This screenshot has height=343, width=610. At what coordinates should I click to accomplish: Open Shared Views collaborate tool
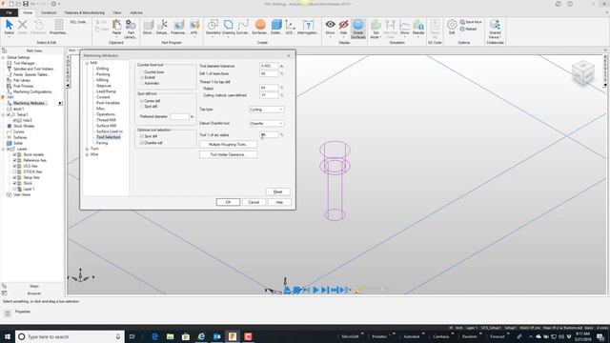click(x=495, y=30)
